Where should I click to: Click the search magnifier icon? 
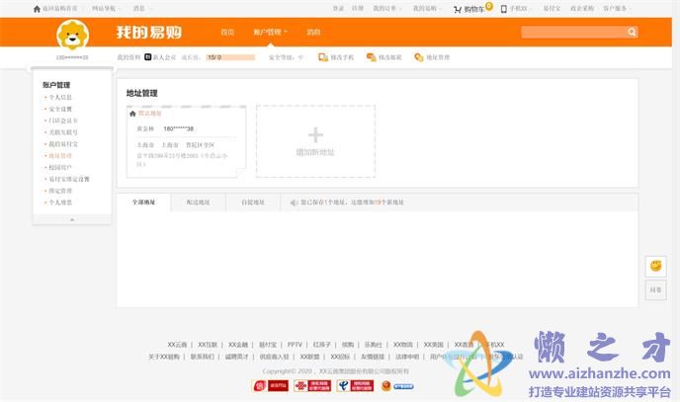pos(633,33)
